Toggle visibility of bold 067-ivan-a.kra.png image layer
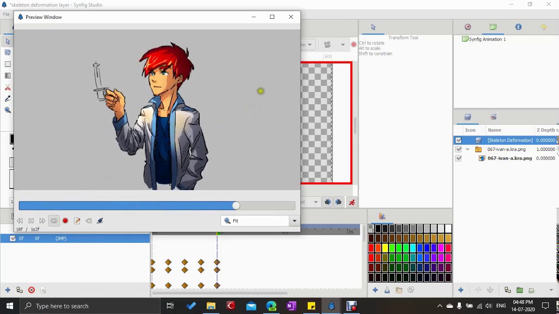This screenshot has height=314, width=559. tap(458, 158)
